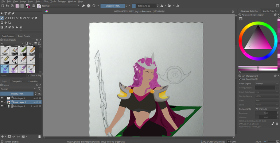Switch to the Undo History tab
This screenshot has width=280, height=143.
coord(34,81)
